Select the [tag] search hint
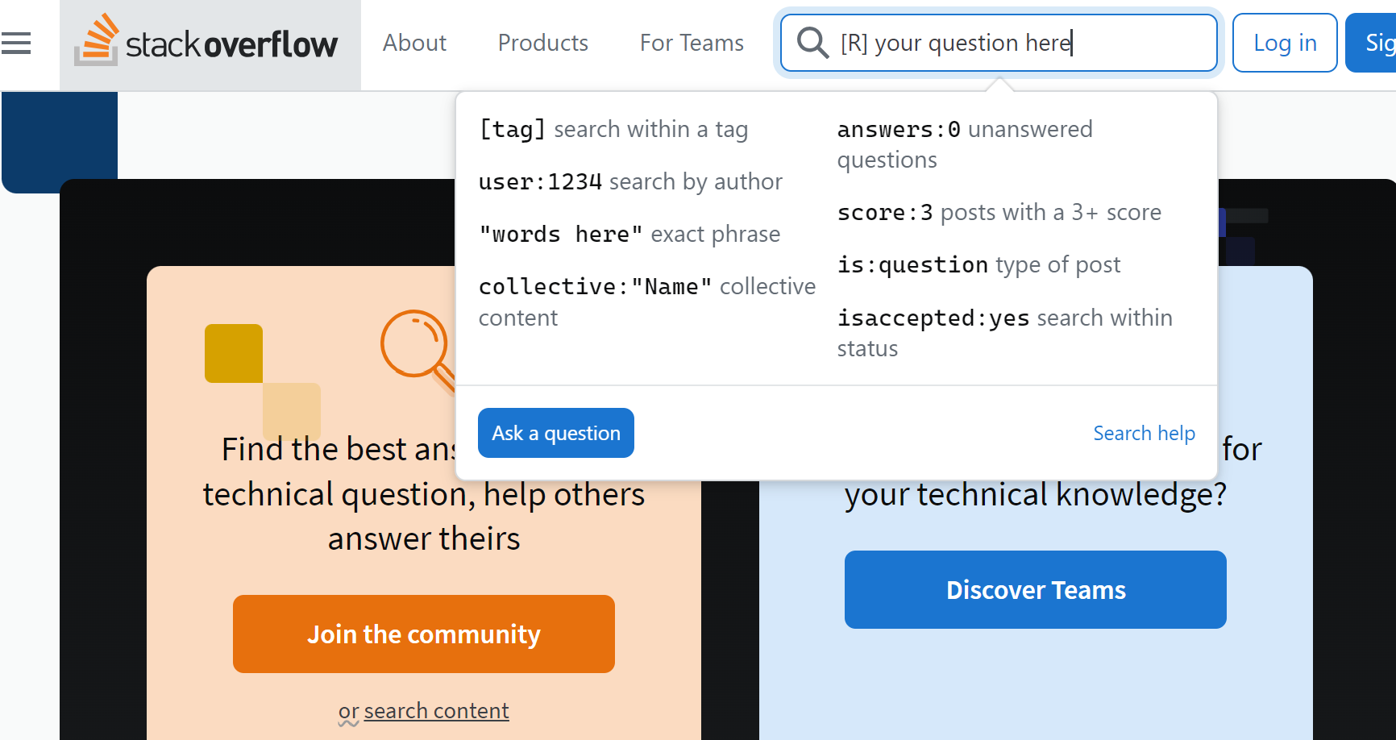The height and width of the screenshot is (740, 1396). point(613,129)
